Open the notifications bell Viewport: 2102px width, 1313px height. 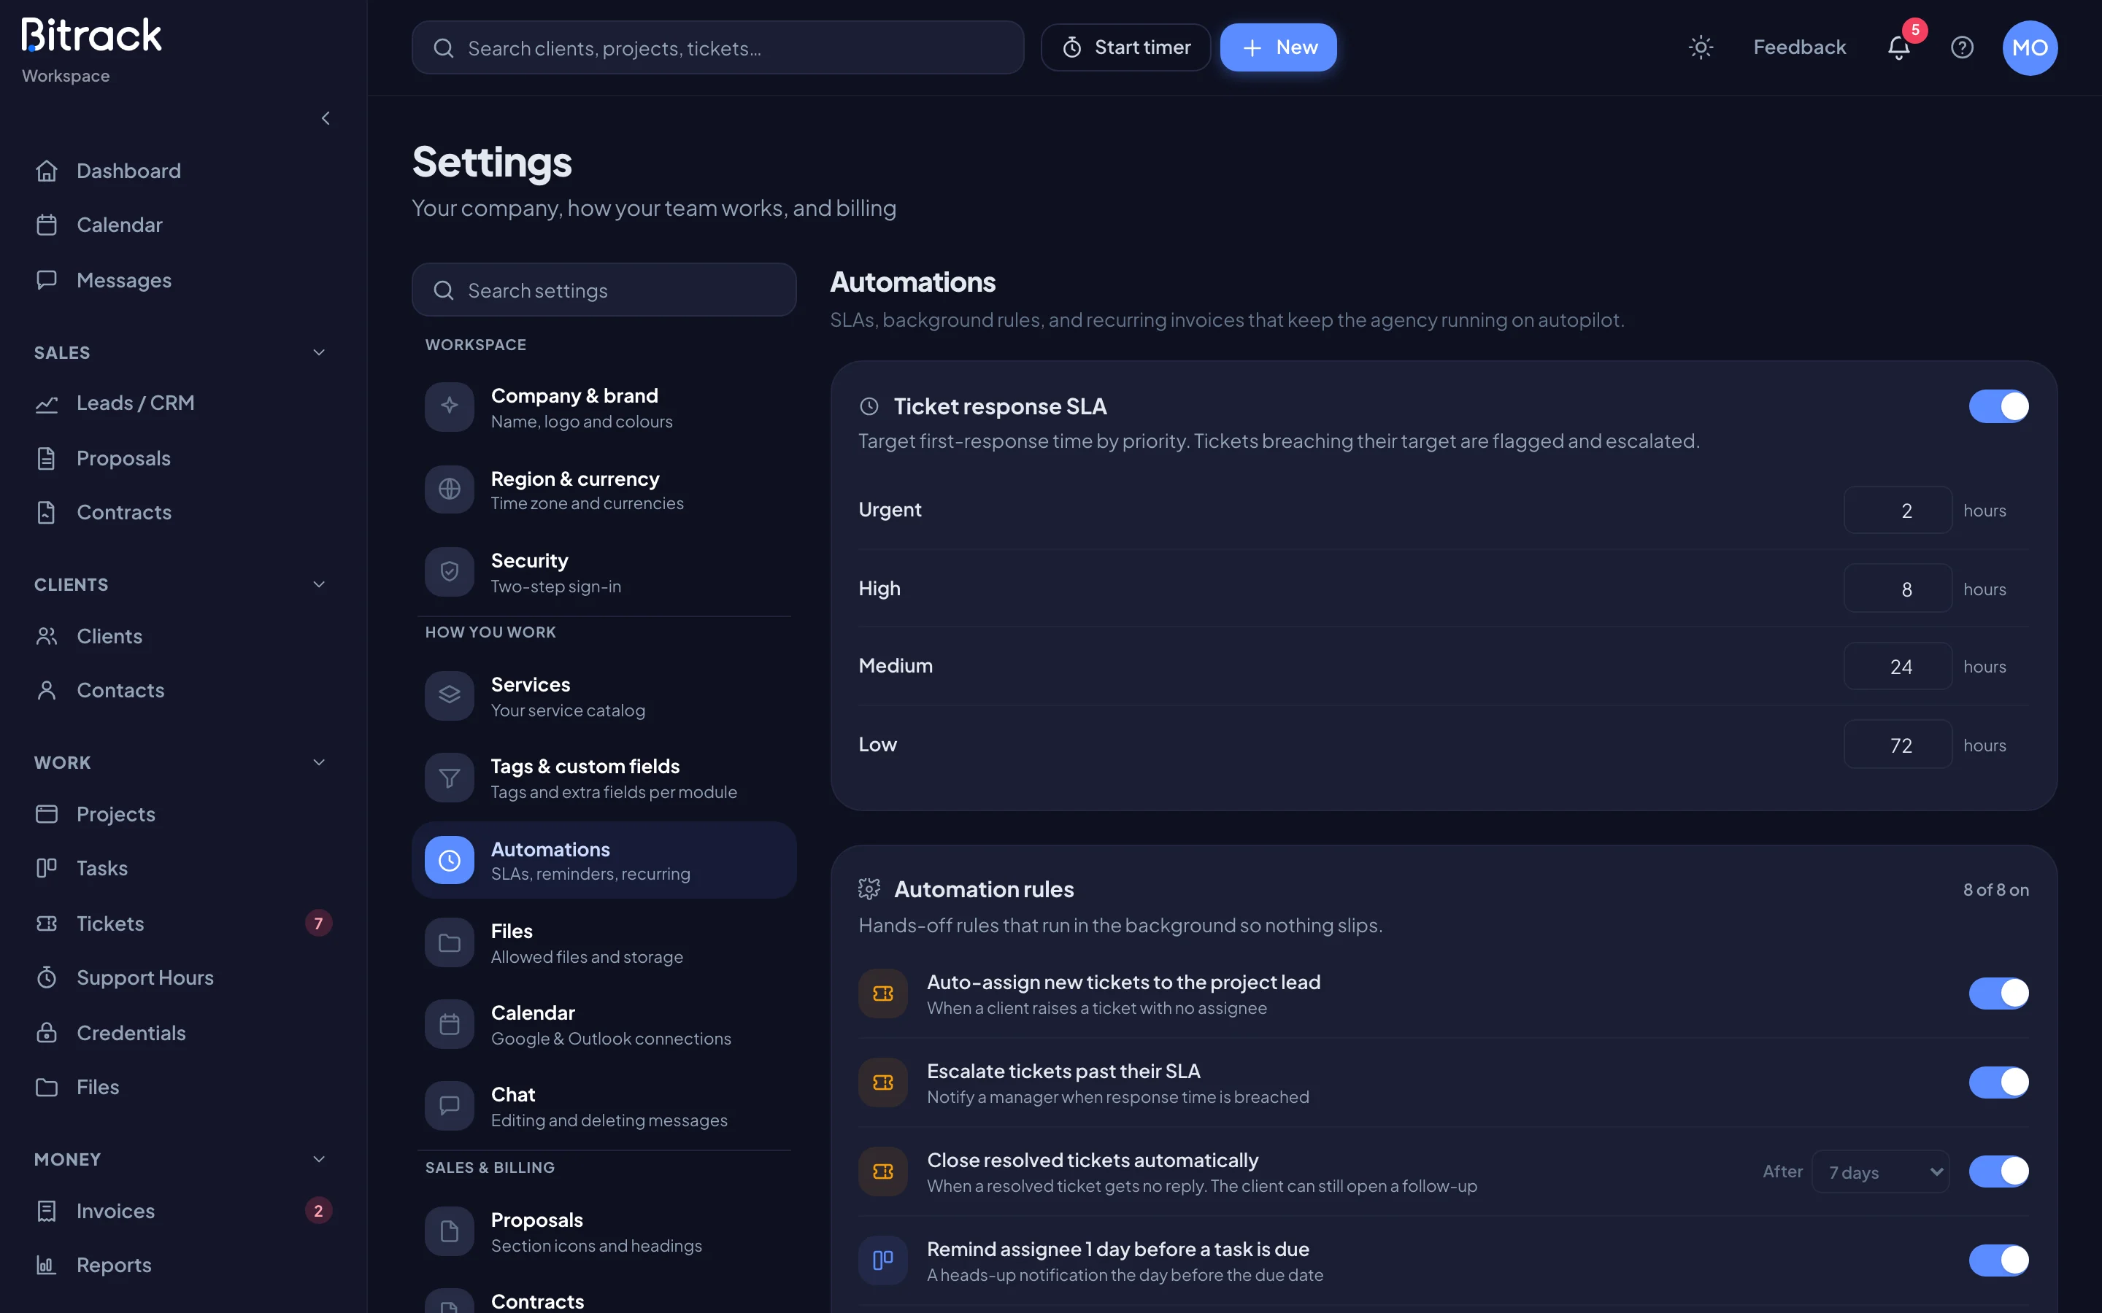pos(1899,47)
